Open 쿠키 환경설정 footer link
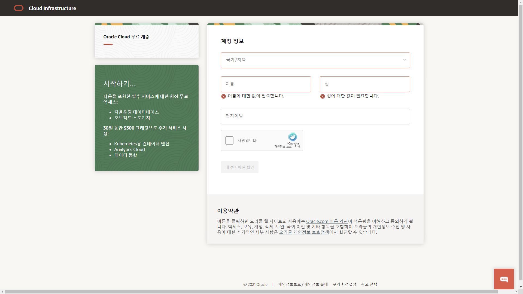This screenshot has width=523, height=294. [x=344, y=284]
